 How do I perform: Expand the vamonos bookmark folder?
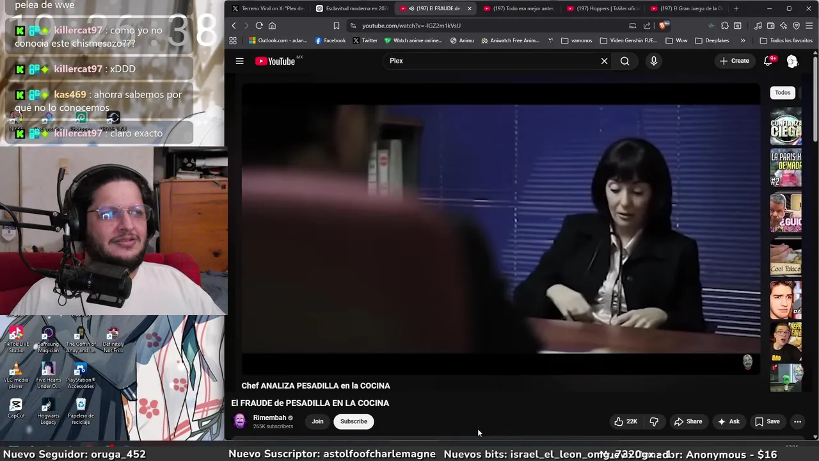click(x=576, y=40)
